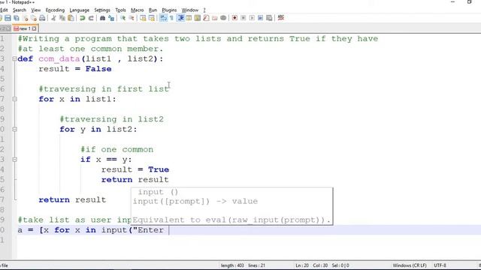Click the Close All documents toolbar icon
Screen dimensions: 481x270
pos(34,18)
